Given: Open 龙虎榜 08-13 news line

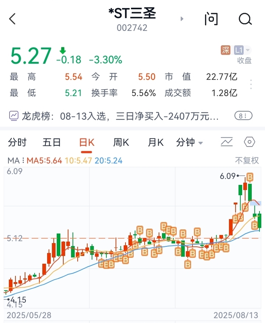Looking at the screenshot, I should click(x=120, y=116).
